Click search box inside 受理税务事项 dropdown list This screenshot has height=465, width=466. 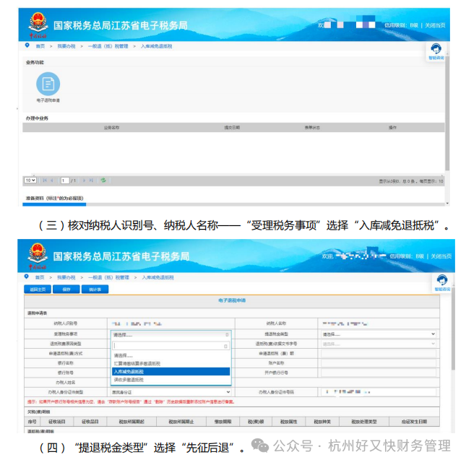(x=171, y=346)
